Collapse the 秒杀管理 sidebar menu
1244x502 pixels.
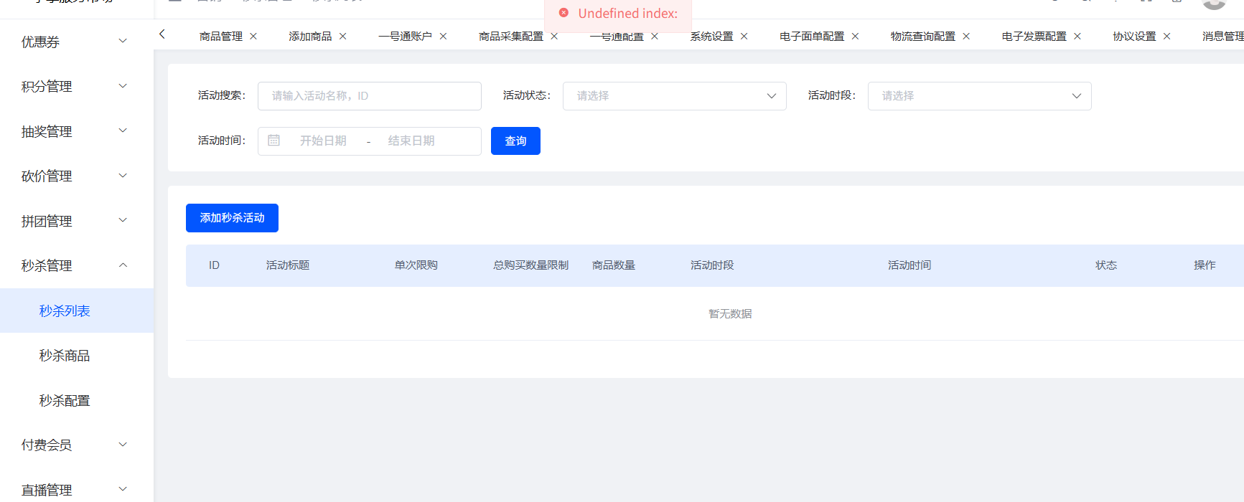[x=75, y=265]
